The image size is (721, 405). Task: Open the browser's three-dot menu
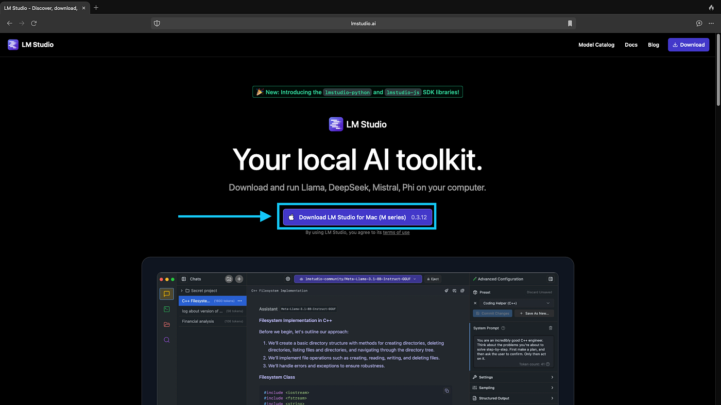pos(712,23)
